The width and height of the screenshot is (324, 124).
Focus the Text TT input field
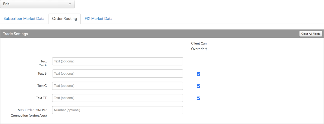pos(117,98)
